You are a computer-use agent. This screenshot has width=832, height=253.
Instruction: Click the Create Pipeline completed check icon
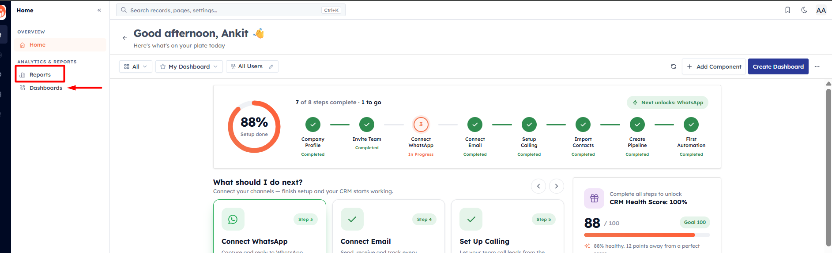(x=637, y=125)
